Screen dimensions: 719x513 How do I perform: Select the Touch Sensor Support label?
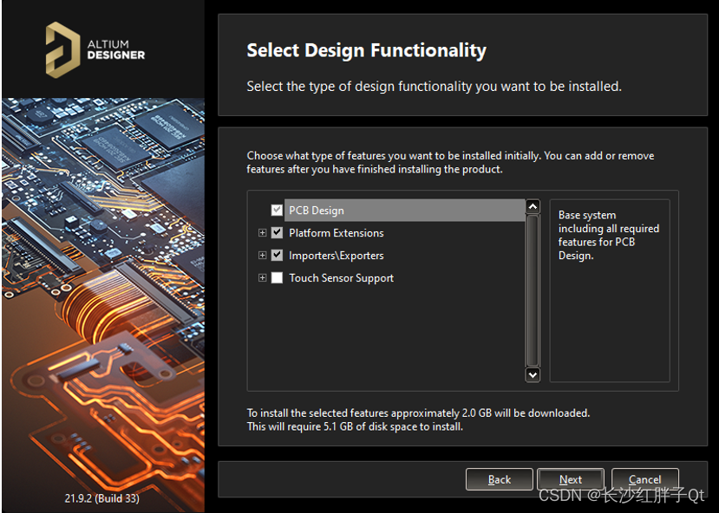point(341,278)
